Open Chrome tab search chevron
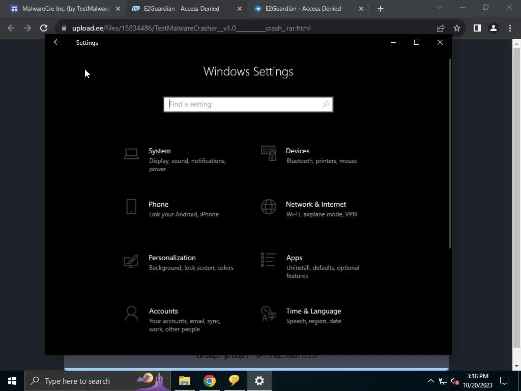This screenshot has height=391, width=521. [439, 7]
